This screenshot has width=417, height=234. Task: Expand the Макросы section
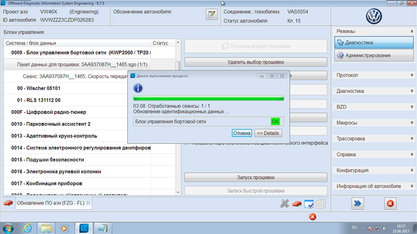[412, 123]
